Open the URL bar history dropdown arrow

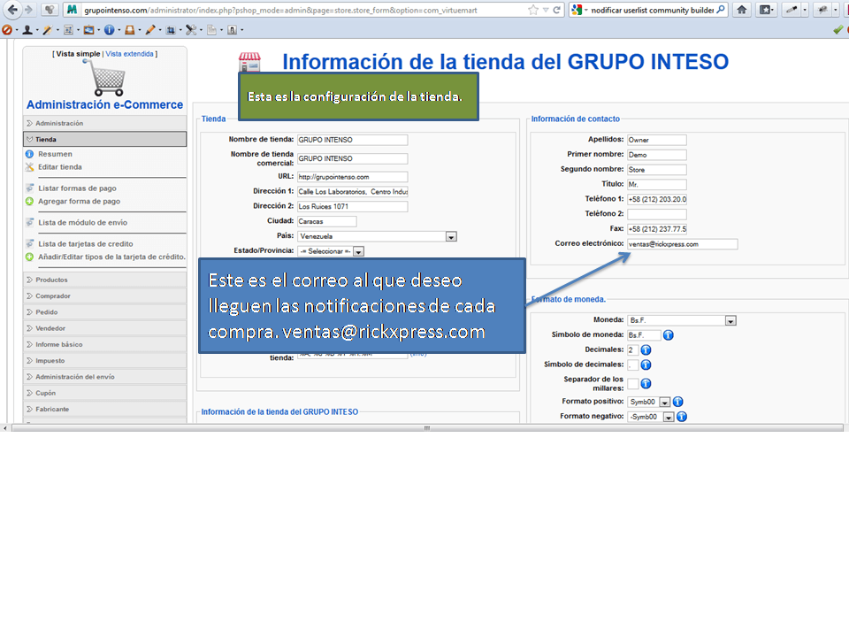click(546, 10)
